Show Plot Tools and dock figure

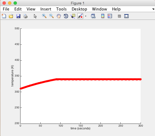pos(126,16)
